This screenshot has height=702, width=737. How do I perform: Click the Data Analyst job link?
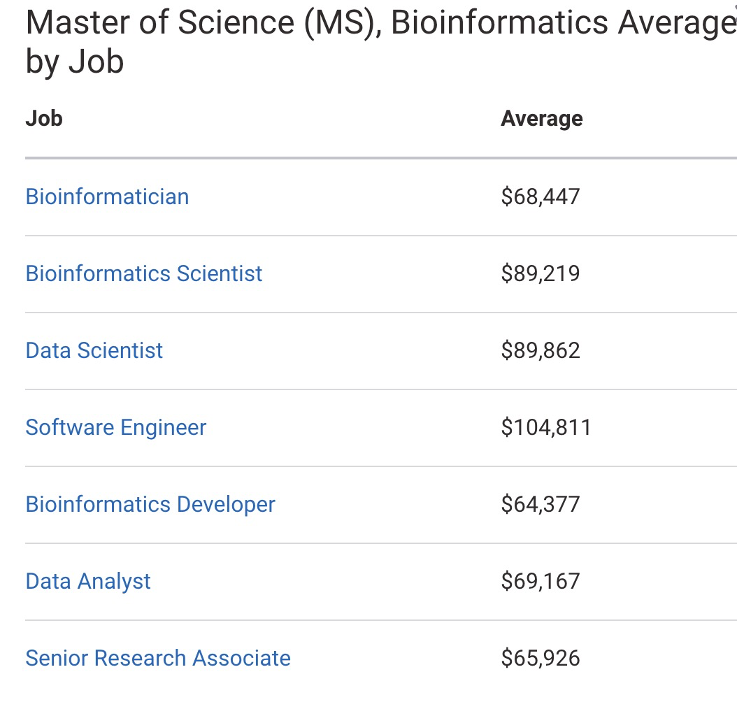point(88,581)
